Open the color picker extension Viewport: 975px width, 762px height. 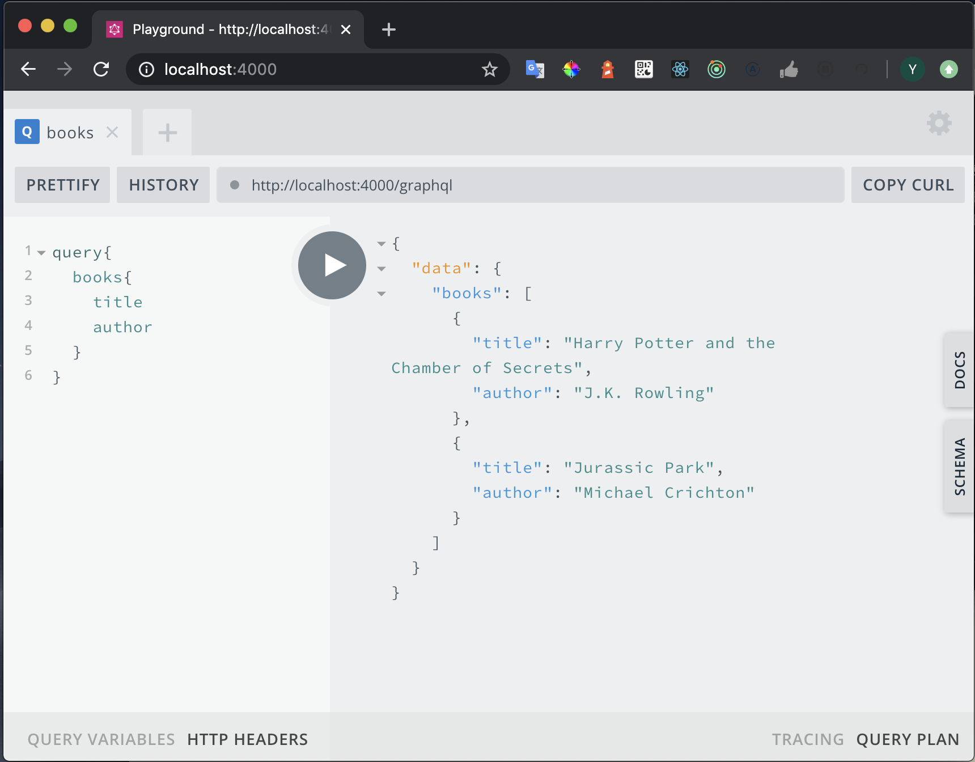point(571,69)
